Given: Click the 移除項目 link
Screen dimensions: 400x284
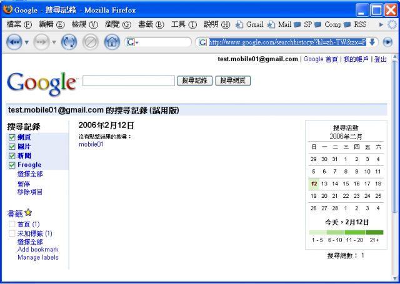Looking at the screenshot, I should (x=30, y=192).
